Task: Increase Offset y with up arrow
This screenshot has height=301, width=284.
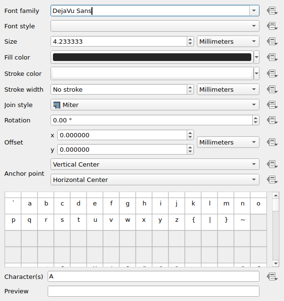Action: click(190, 147)
